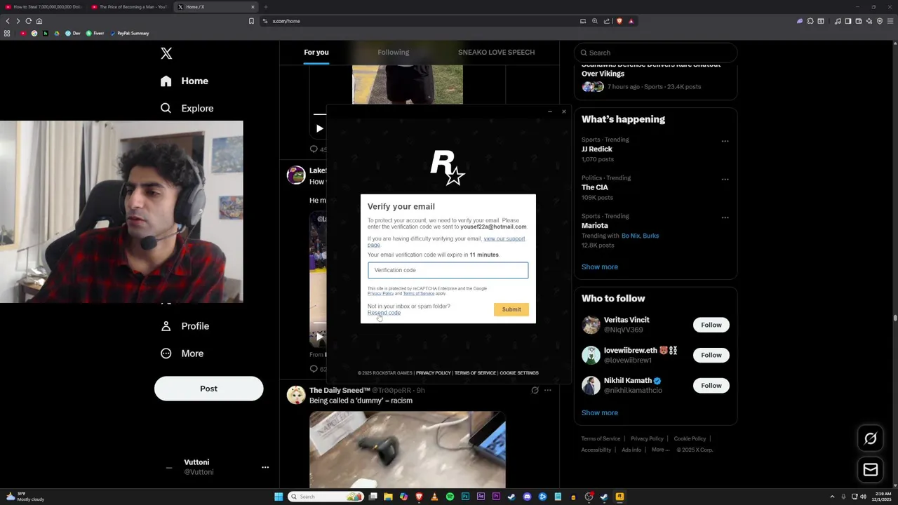
Task: Open Discord from the taskbar
Action: tap(527, 497)
